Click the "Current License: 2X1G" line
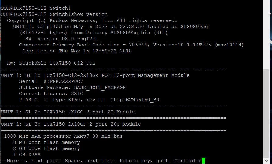 [52, 94]
